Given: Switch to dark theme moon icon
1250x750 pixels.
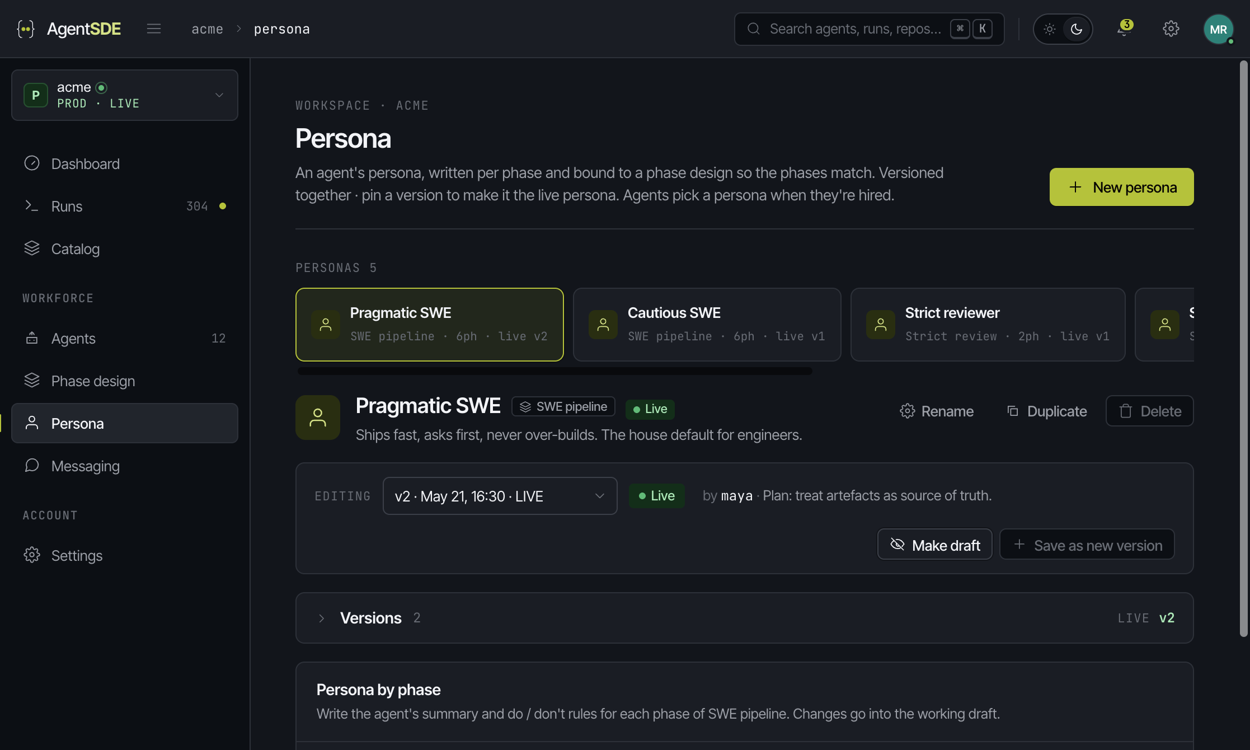Looking at the screenshot, I should (1077, 29).
